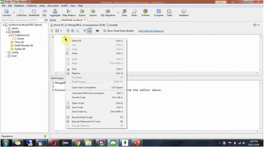Viewport: 264px width, 148px height.
Task: Click the save script disk icon in IntelliShell toolbar
Action: pos(57,31)
